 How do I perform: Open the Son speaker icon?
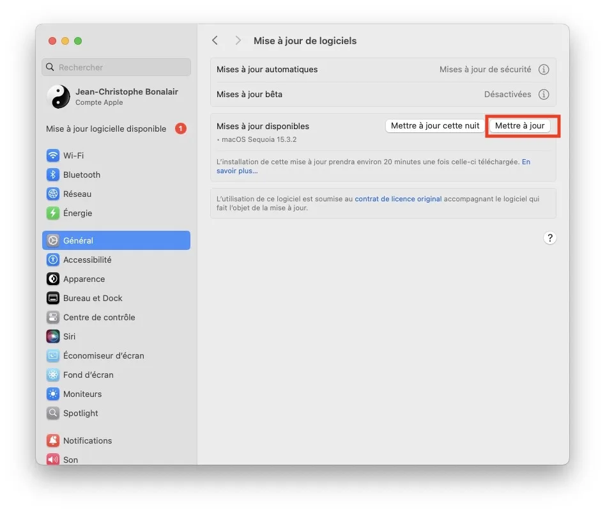(x=53, y=459)
